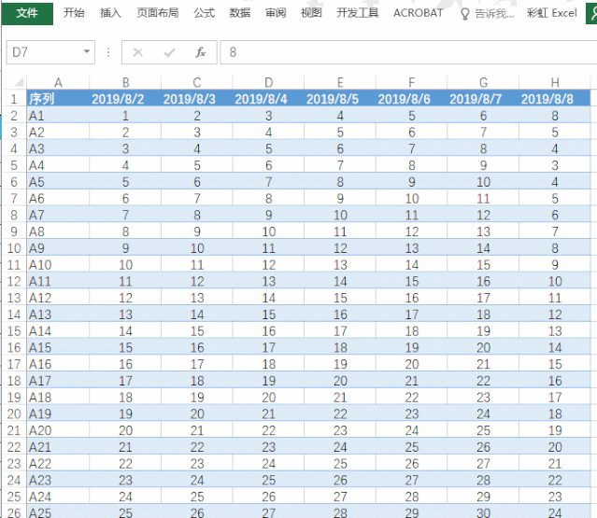
Task: Open the 公式 ribbon tab
Action: pos(204,13)
